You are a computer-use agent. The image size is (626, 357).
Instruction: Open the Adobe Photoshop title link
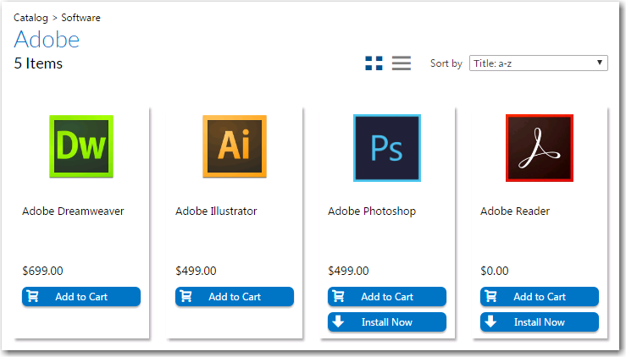[372, 211]
